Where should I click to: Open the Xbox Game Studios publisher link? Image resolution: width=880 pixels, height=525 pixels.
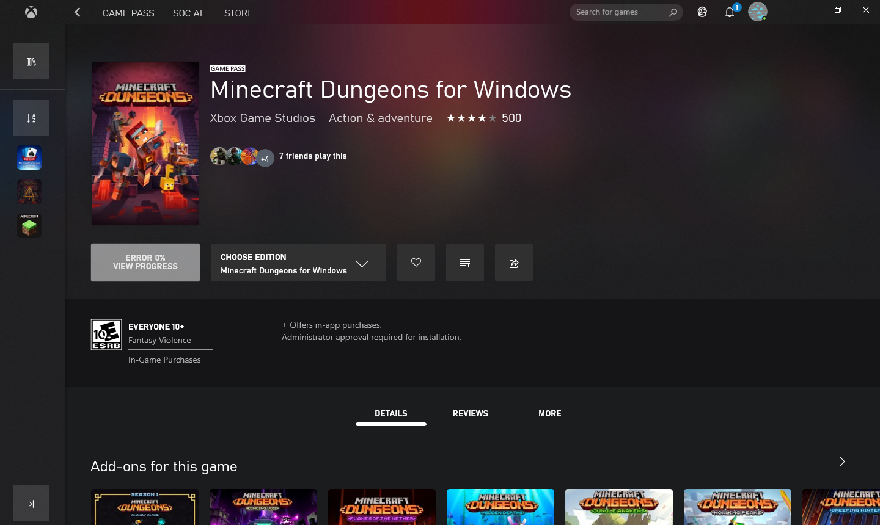point(263,118)
